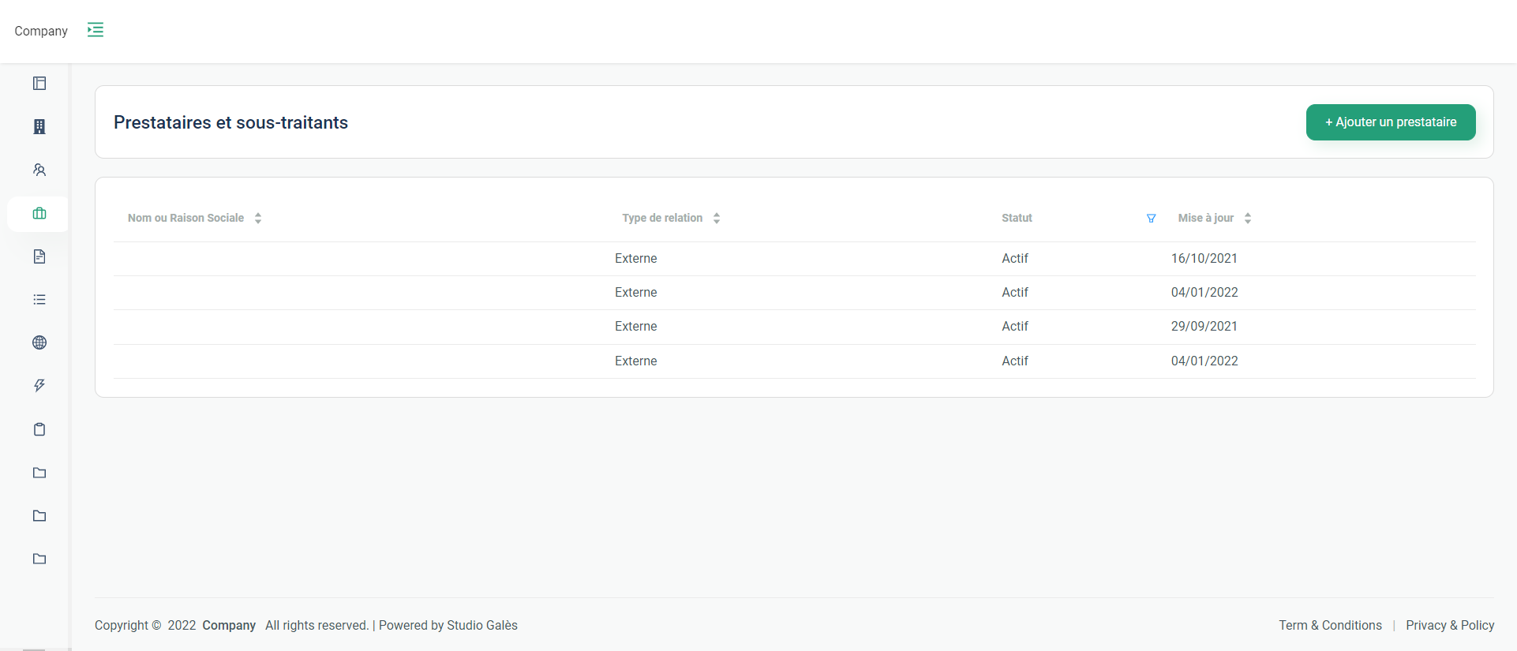Viewport: 1517px width, 651px height.
Task: Click the building icon in the sidebar
Action: click(39, 127)
